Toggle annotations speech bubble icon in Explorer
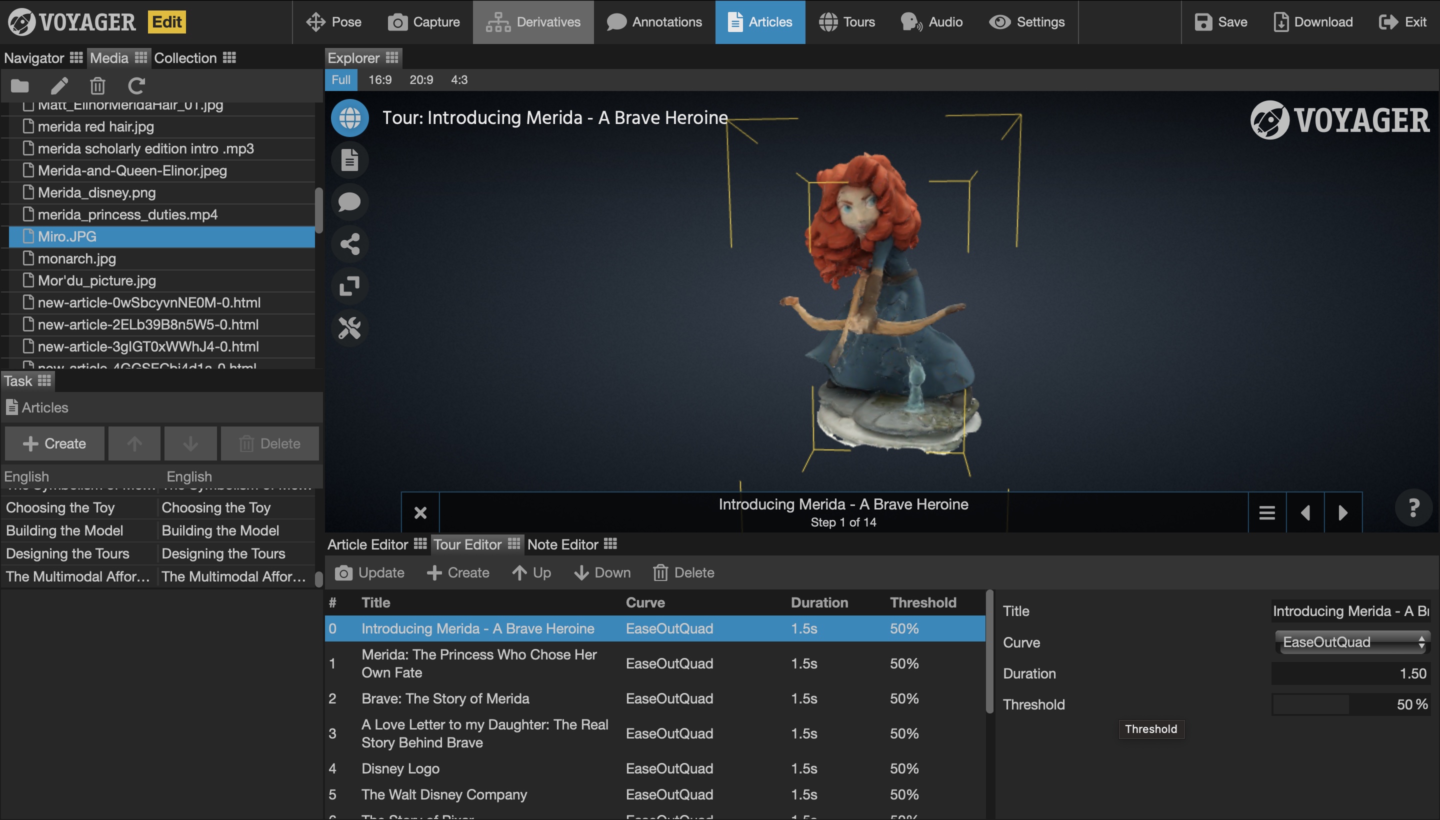 tap(349, 201)
